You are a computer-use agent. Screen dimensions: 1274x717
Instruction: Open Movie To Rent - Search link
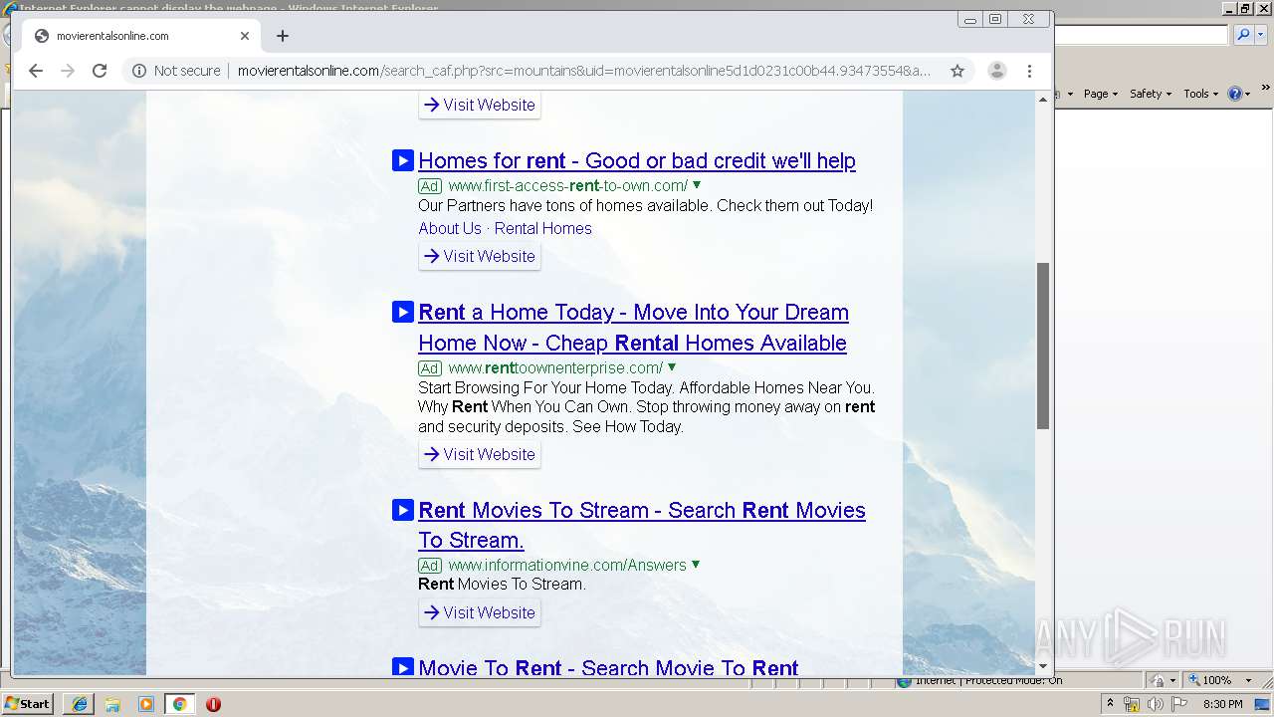(608, 667)
